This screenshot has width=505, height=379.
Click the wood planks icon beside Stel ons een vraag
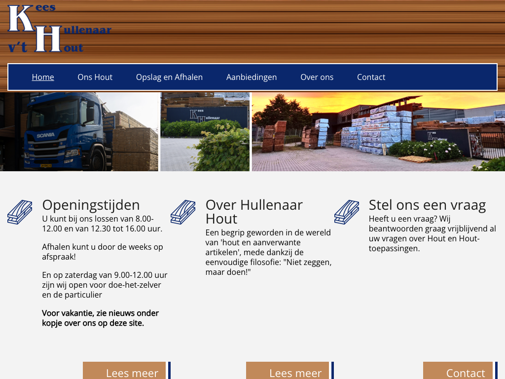(x=346, y=212)
